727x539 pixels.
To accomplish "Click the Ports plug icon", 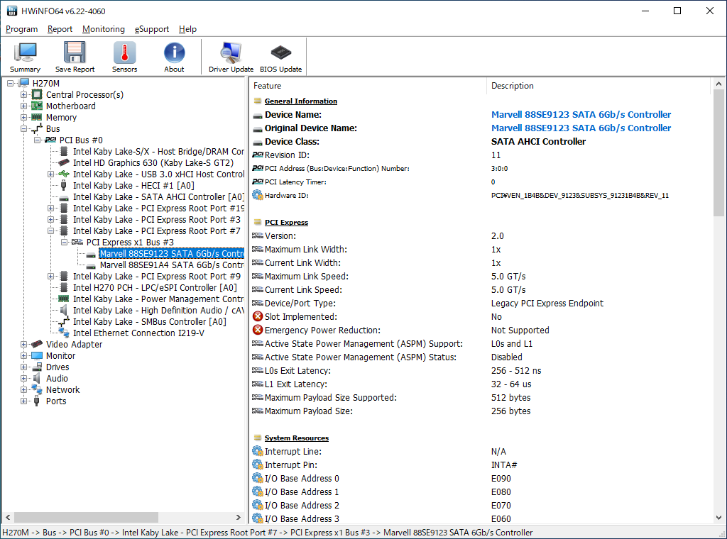I will tap(37, 401).
